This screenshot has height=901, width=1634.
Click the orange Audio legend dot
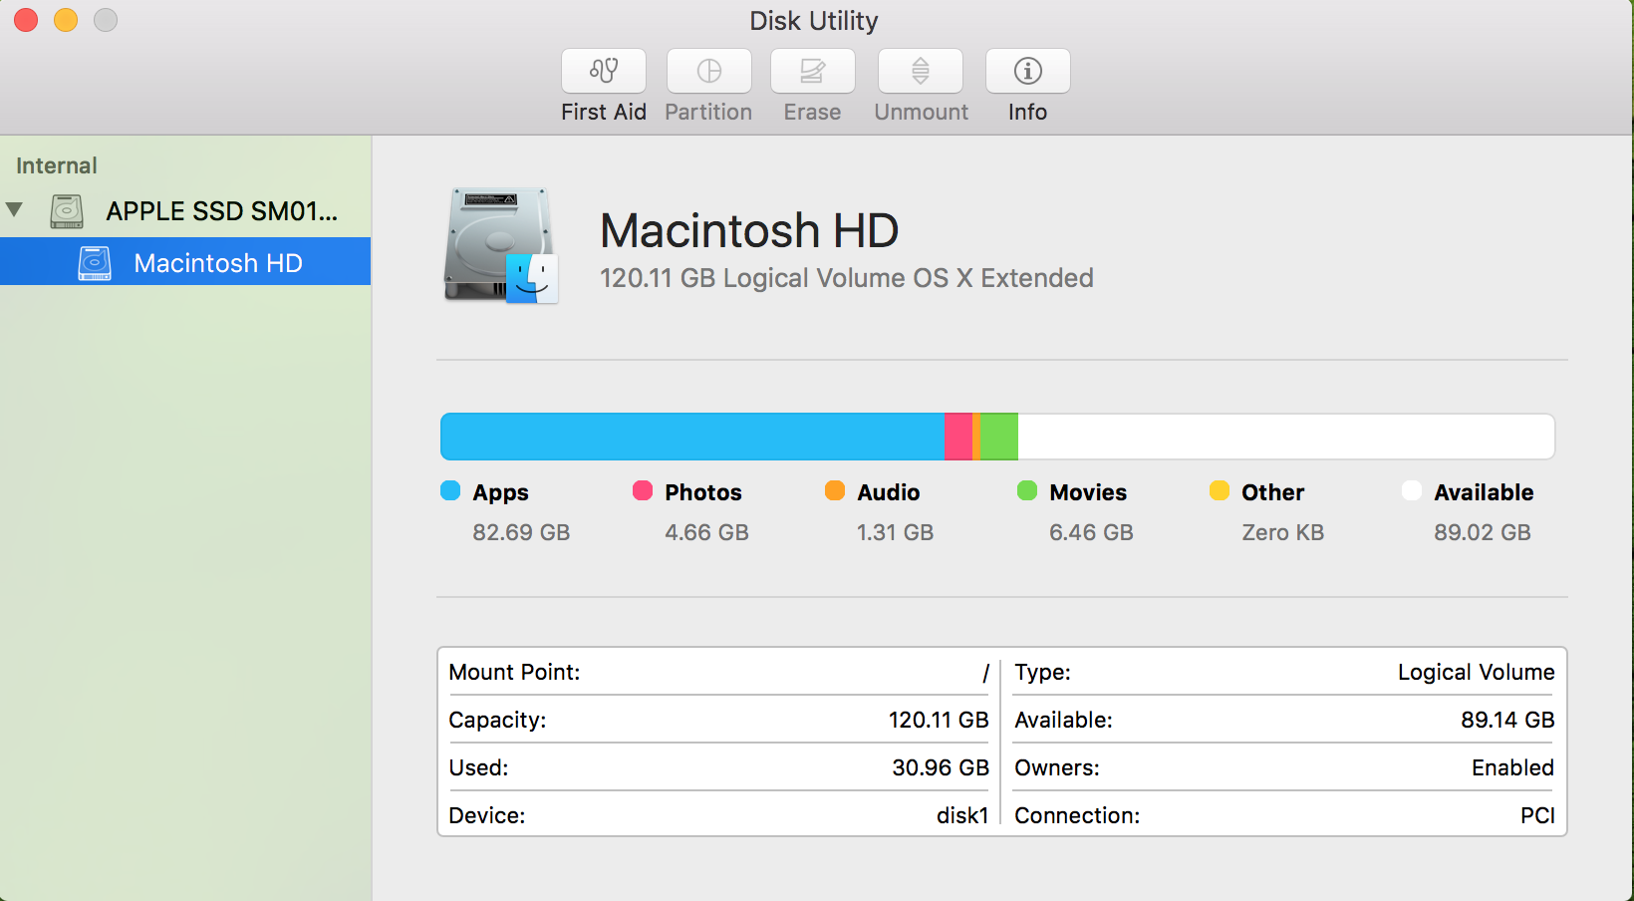[835, 490]
